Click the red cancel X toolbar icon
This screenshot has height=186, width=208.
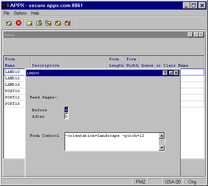click(x=18, y=23)
